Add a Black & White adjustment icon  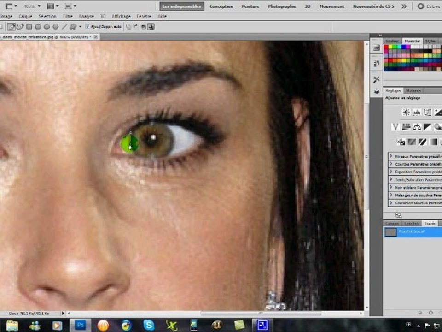coord(427,127)
